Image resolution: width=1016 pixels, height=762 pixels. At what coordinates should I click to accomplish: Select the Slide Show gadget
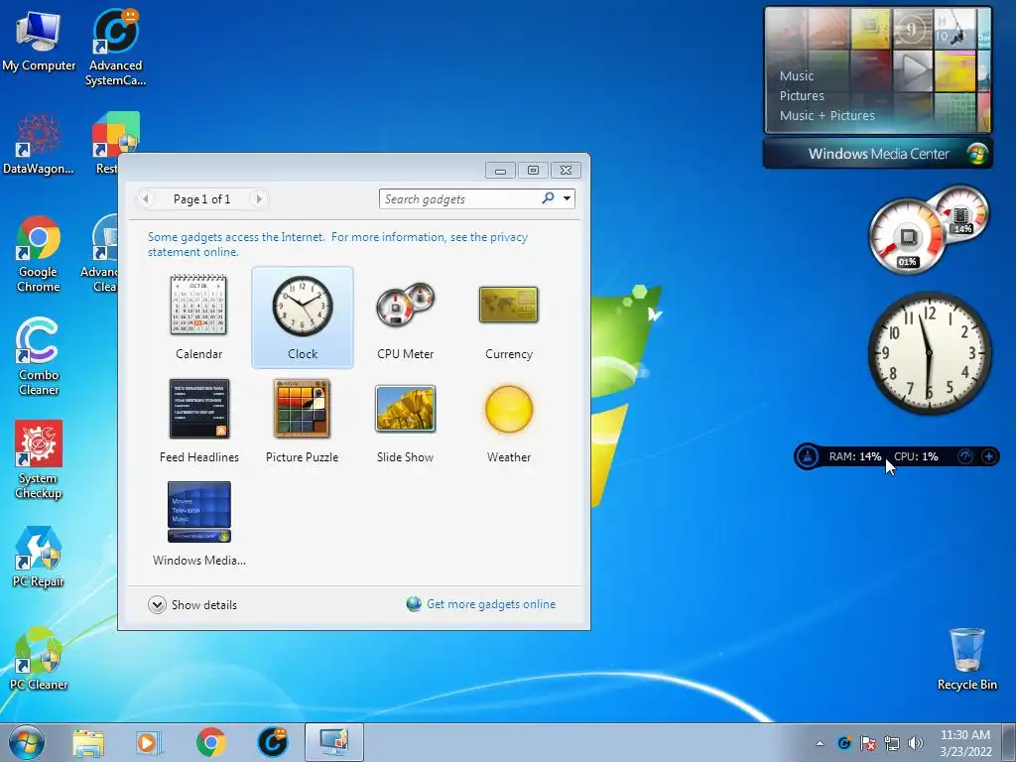405,421
